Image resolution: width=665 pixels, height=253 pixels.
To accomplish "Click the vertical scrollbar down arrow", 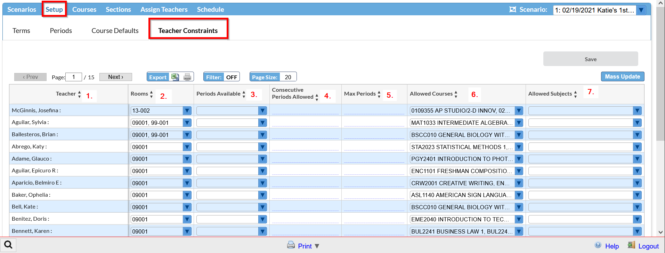I will coord(660,232).
